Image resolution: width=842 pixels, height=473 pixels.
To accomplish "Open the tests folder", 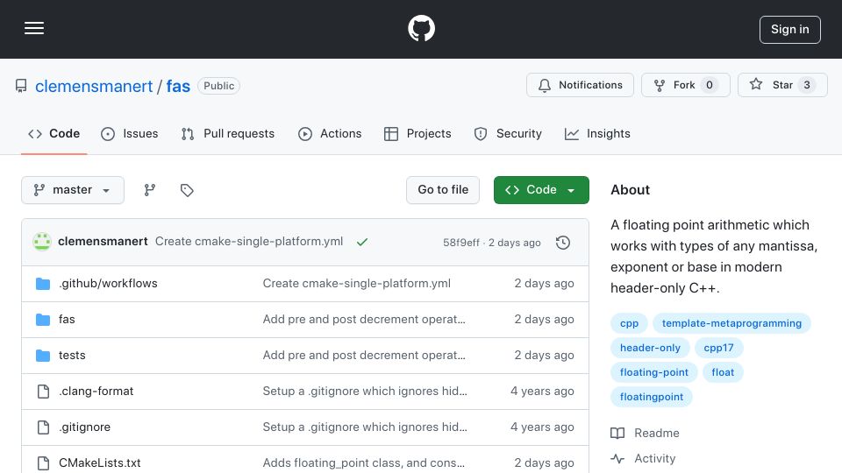I will 72,355.
